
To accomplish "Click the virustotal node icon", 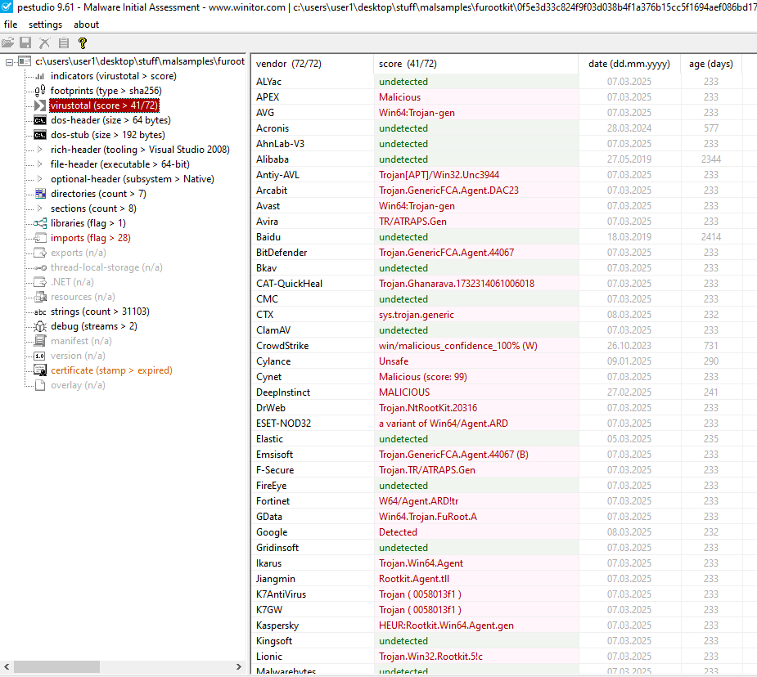I will (x=40, y=105).
